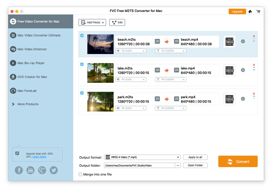The width and height of the screenshot is (272, 190).
Task: Open the Google Plus icon
Action: tap(42, 170)
